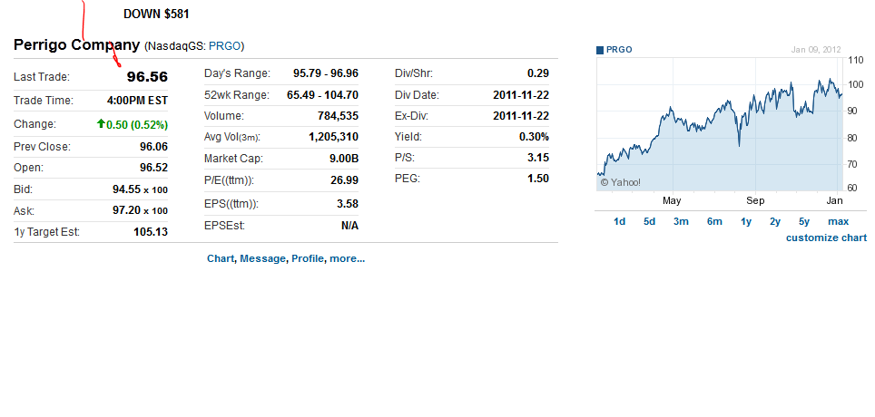Click the EPSEst value N/A

pos(349,226)
